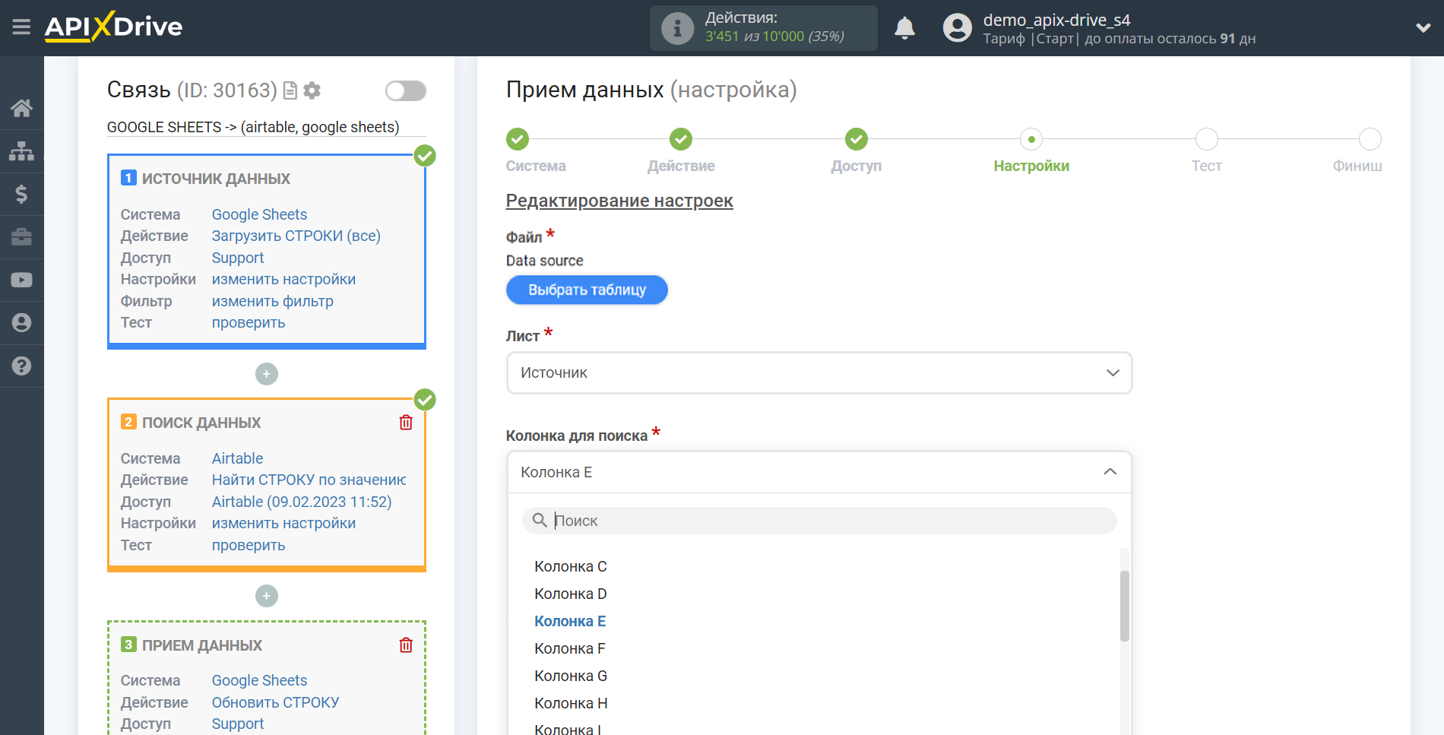Click Найти СТРОКУ по значению link
This screenshot has width=1444, height=735.
(309, 480)
